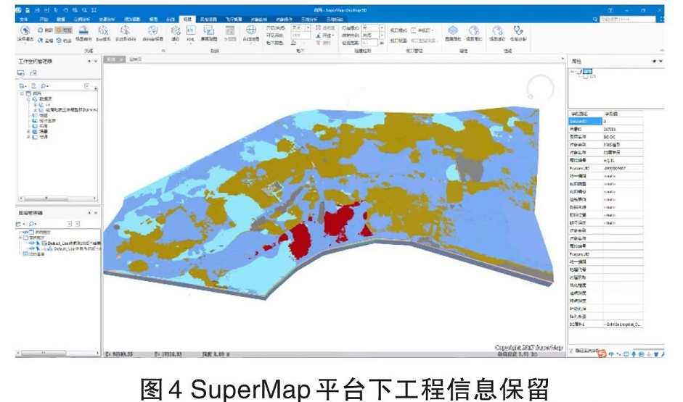
Task: Toggle first Default_User layer eye icon
Action: tap(31, 243)
